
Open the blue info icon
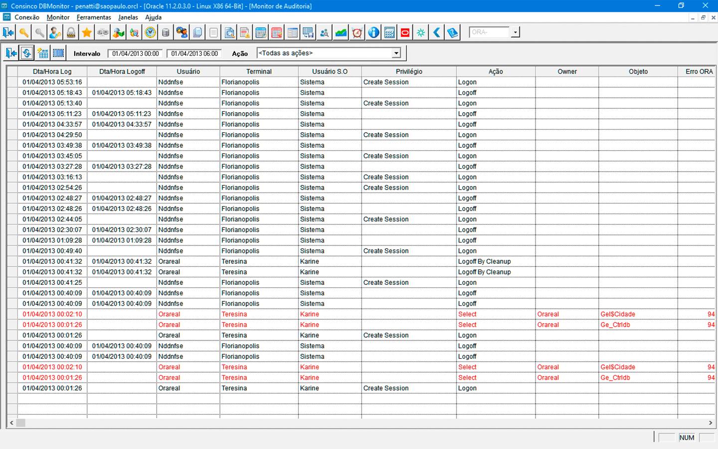point(373,32)
